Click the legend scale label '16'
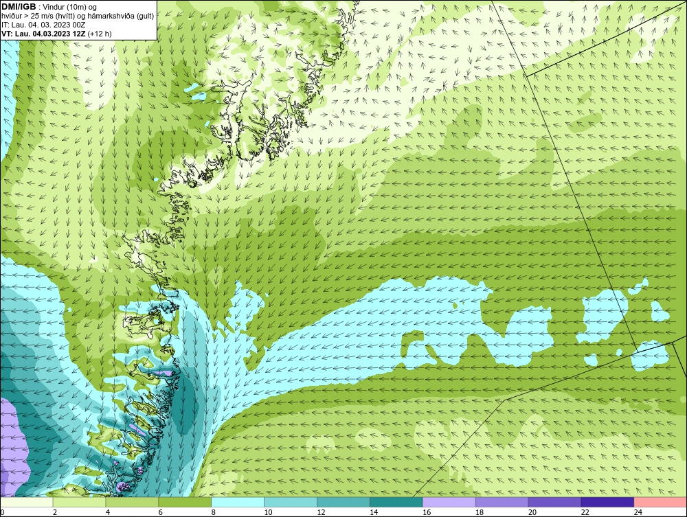 [427, 512]
